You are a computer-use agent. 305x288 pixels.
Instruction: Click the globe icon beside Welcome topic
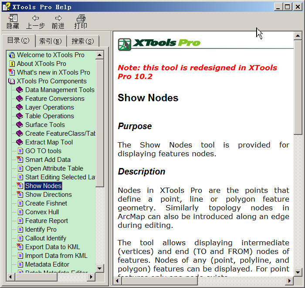coord(12,55)
